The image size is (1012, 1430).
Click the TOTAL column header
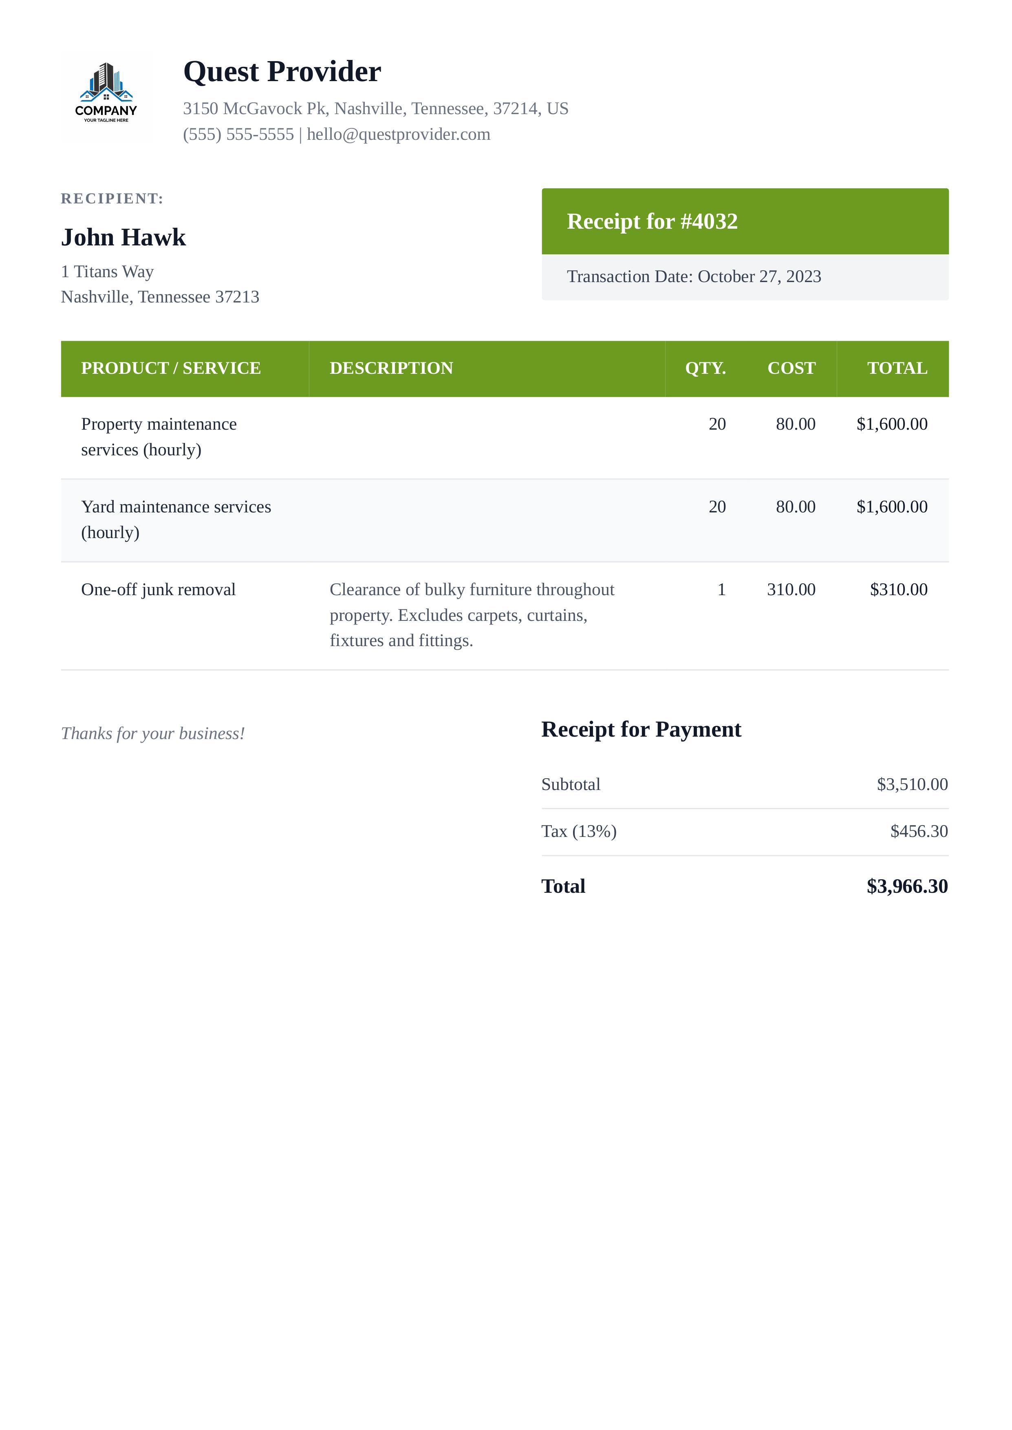[897, 368]
